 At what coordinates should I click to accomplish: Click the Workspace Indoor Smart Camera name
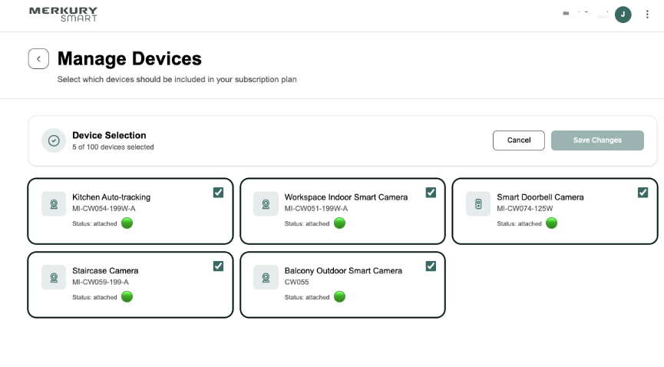(x=346, y=197)
